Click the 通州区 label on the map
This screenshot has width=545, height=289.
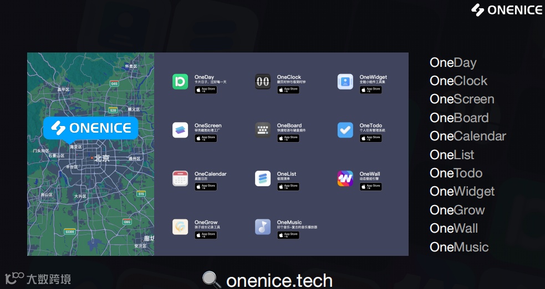(x=135, y=159)
